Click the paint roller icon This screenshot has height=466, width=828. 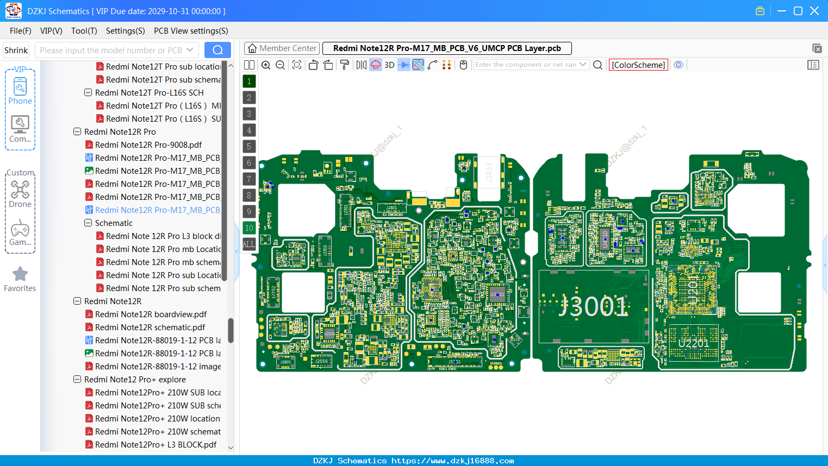point(345,65)
